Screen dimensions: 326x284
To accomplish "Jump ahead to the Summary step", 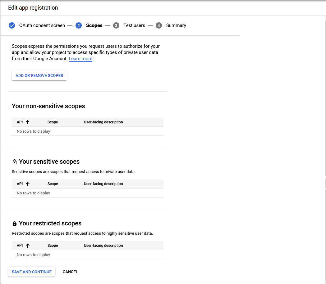I will click(x=176, y=25).
